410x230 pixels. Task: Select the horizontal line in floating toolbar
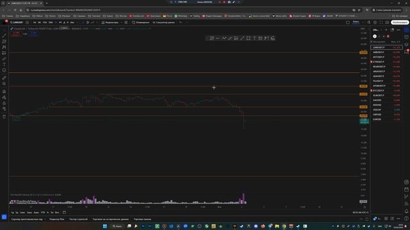pyautogui.click(x=218, y=38)
